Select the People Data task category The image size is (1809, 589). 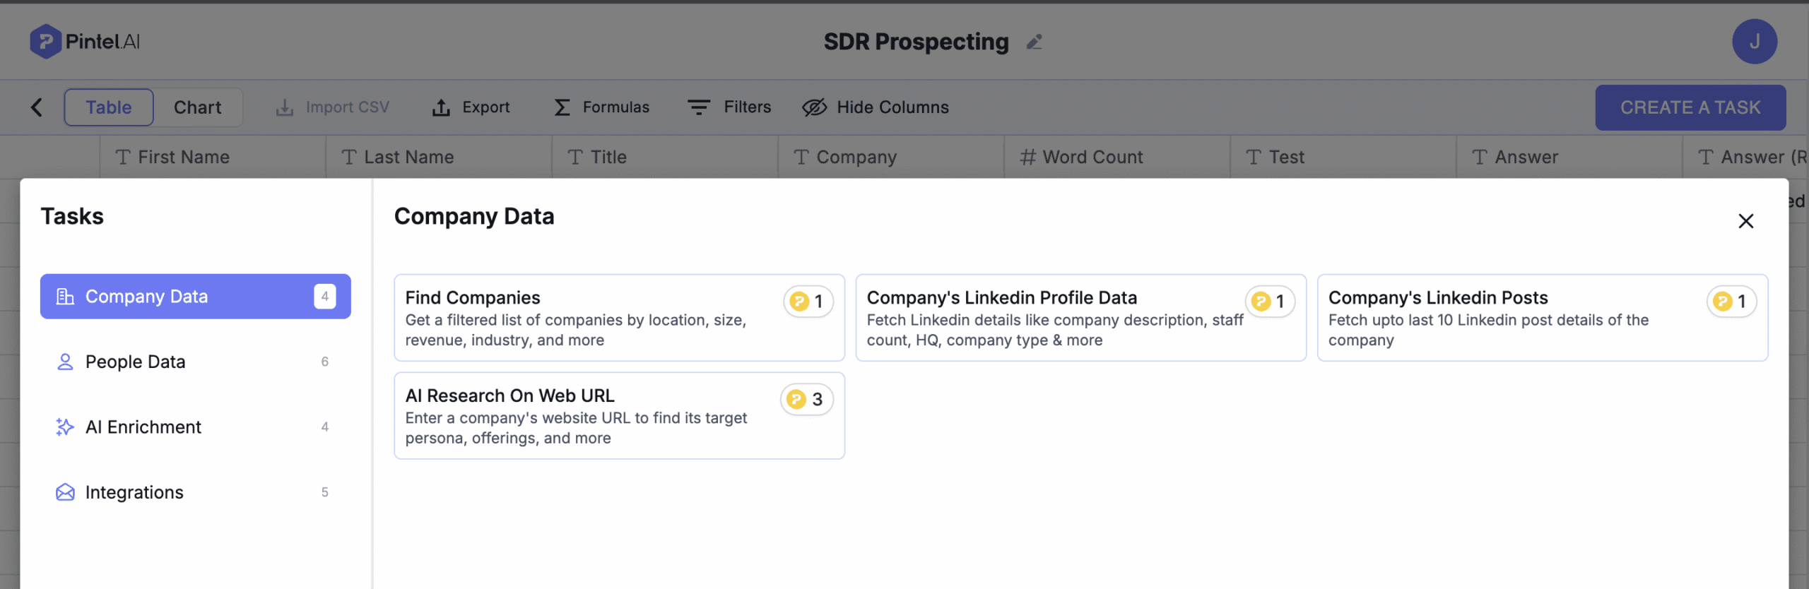point(196,362)
